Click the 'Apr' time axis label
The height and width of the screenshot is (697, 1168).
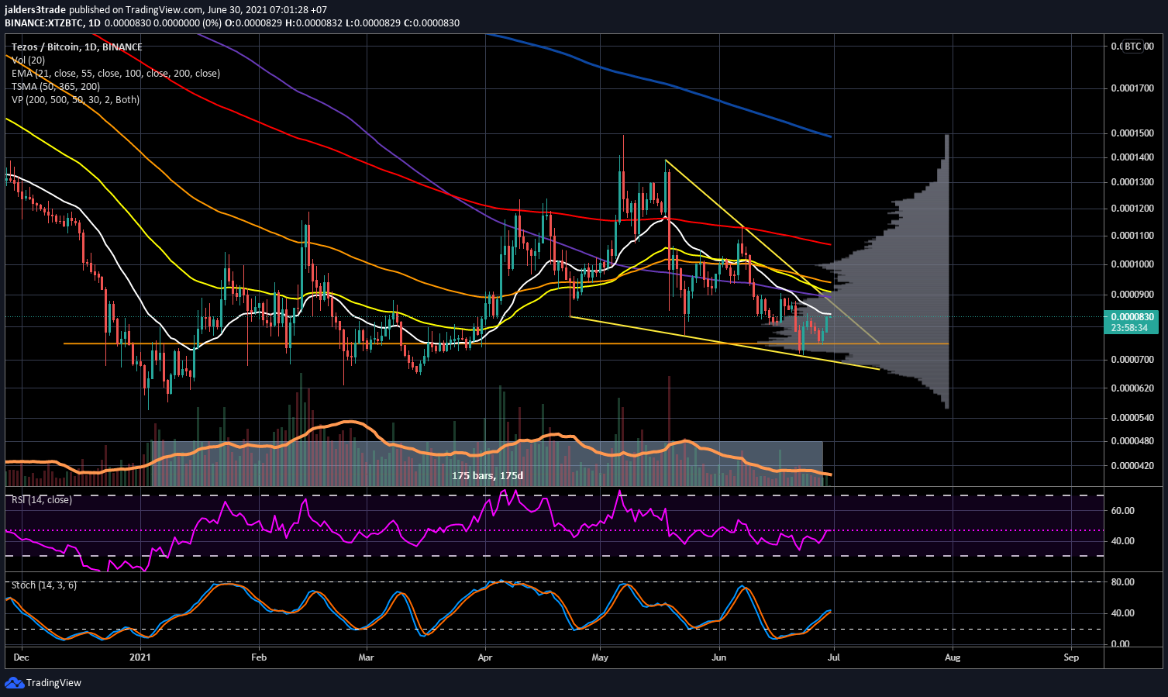coord(485,657)
